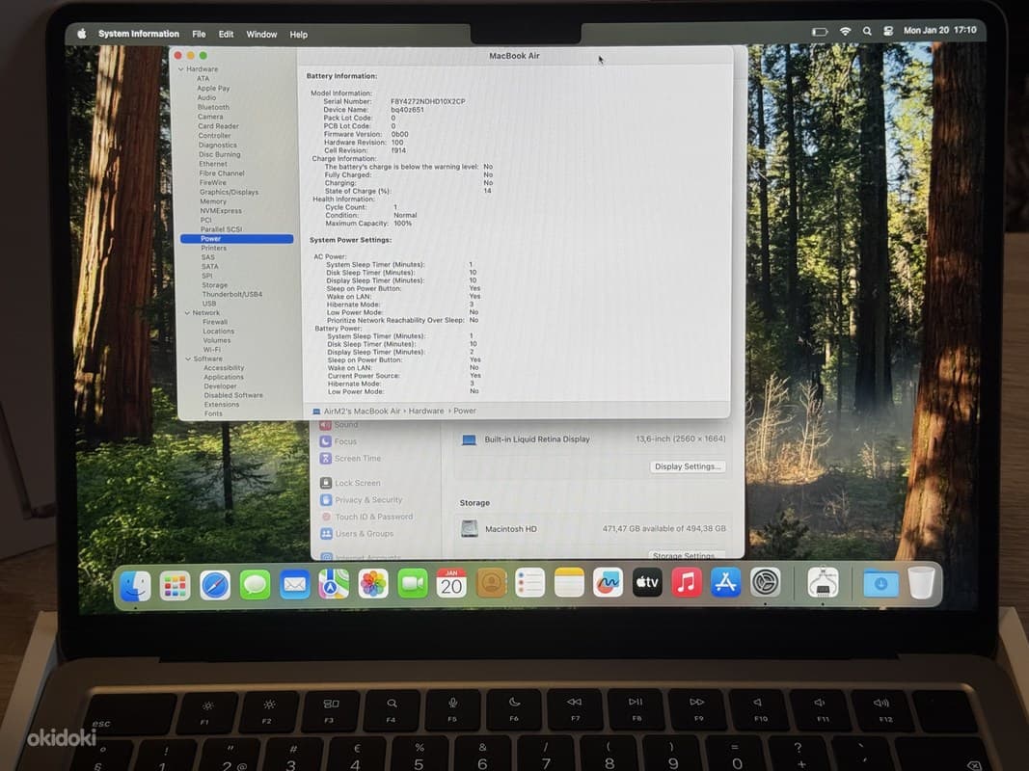This screenshot has height=771, width=1029.
Task: Open Lock Screen in Settings sidebar
Action: tap(350, 483)
